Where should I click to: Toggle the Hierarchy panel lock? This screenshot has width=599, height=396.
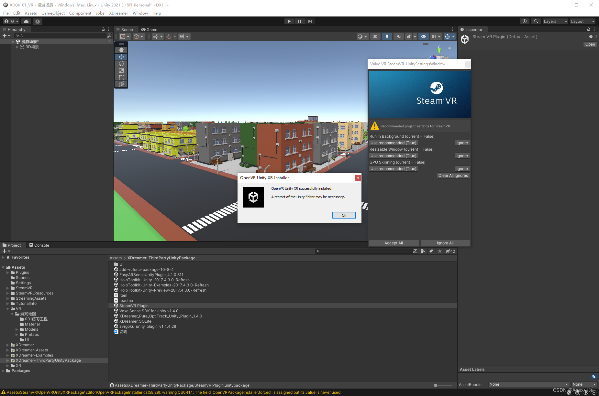[103, 29]
